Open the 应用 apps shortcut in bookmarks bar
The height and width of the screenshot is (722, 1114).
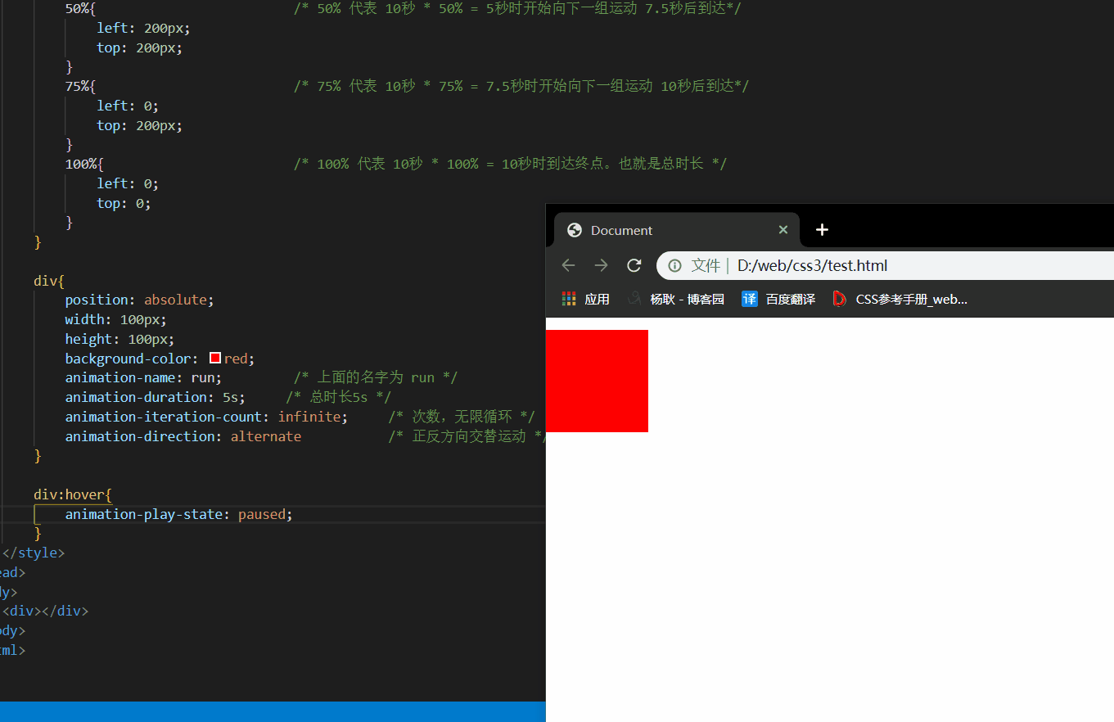click(x=586, y=300)
